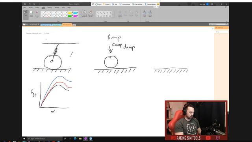Open the New Section 1 tab
The width and height of the screenshot is (252, 142).
click(57, 25)
